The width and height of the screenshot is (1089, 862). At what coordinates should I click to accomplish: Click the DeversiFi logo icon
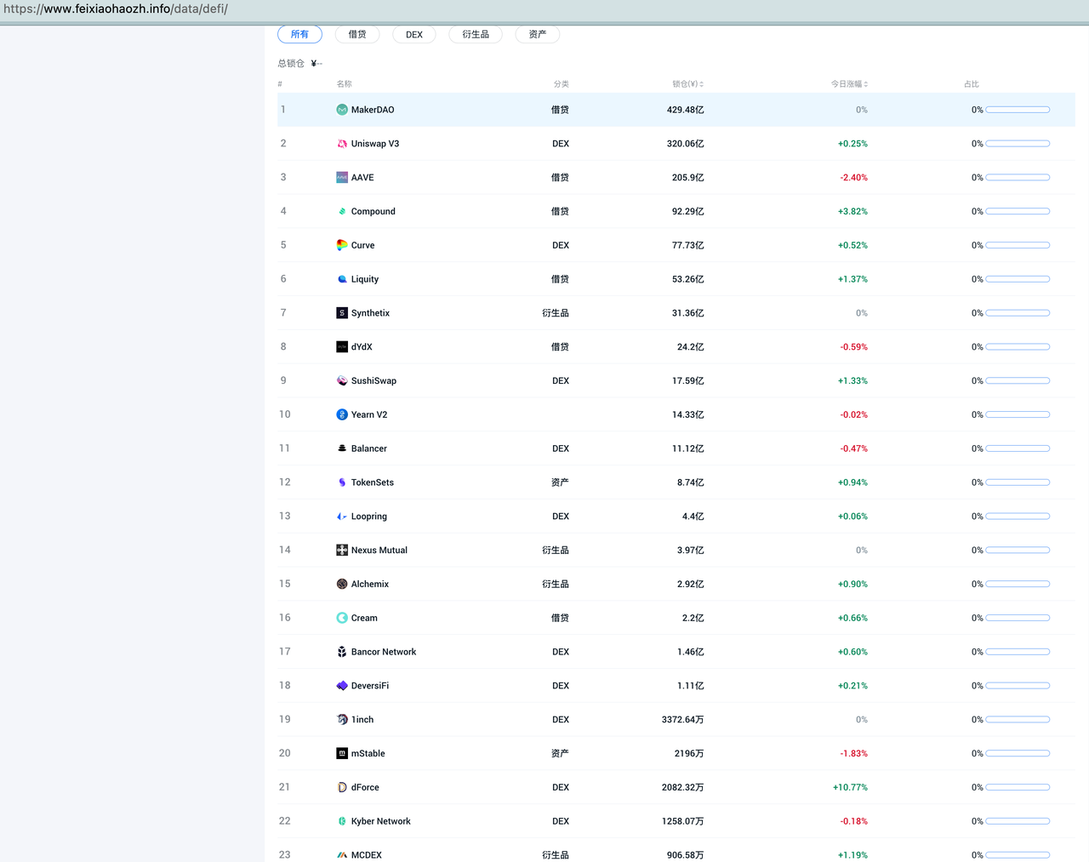coord(342,686)
